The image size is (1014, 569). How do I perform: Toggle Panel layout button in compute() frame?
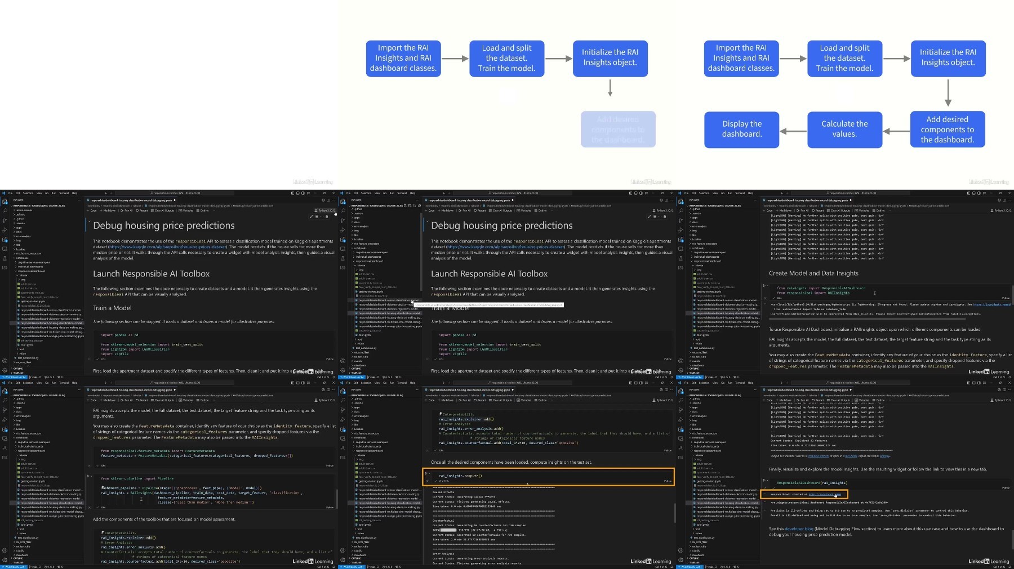pos(635,383)
